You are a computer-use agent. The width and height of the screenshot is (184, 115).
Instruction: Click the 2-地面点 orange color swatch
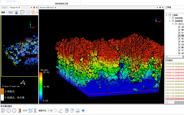2,91
